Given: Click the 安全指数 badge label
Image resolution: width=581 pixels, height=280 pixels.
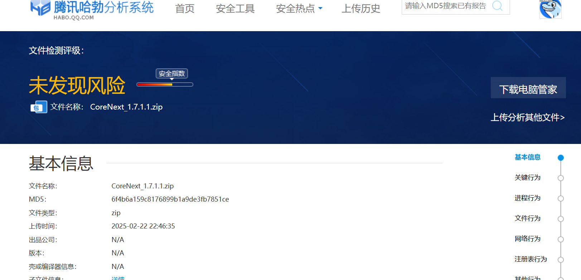Looking at the screenshot, I should tap(172, 73).
